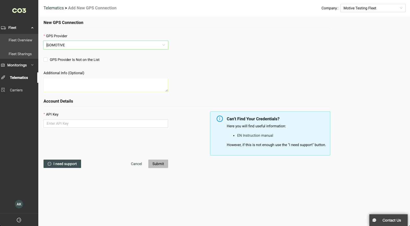Image resolution: width=410 pixels, height=226 pixels.
Task: Click the Carriers search icon
Action: click(x=3, y=90)
